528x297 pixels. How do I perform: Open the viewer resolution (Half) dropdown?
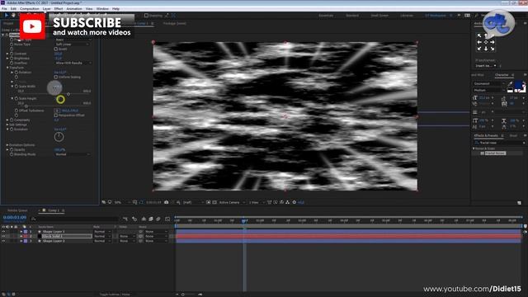tap(193, 202)
